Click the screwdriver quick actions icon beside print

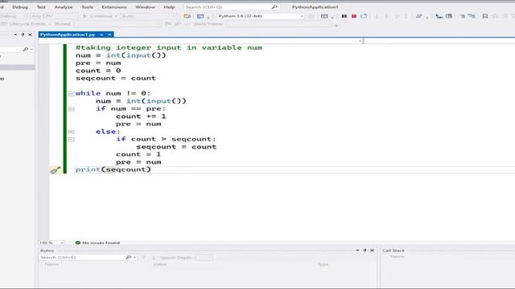(x=56, y=170)
